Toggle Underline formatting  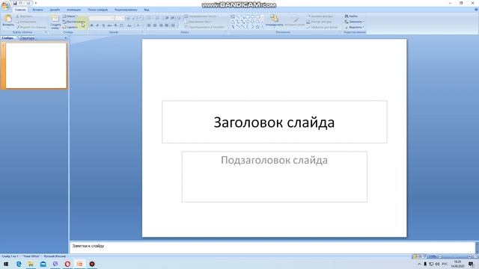click(x=103, y=25)
